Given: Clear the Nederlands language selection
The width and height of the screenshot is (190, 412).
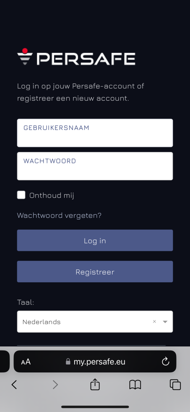Looking at the screenshot, I should pyautogui.click(x=154, y=321).
